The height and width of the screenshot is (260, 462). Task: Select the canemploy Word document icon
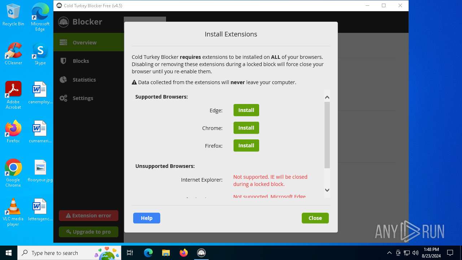point(40,93)
